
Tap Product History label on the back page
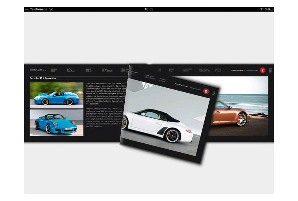[252, 71]
